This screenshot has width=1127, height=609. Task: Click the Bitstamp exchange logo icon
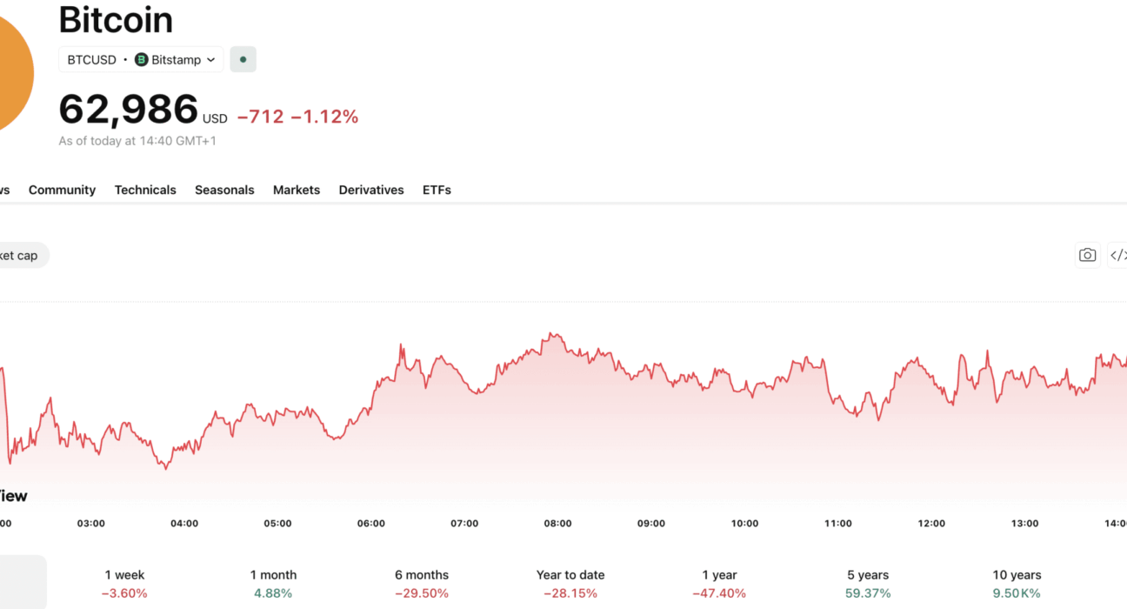tap(141, 60)
